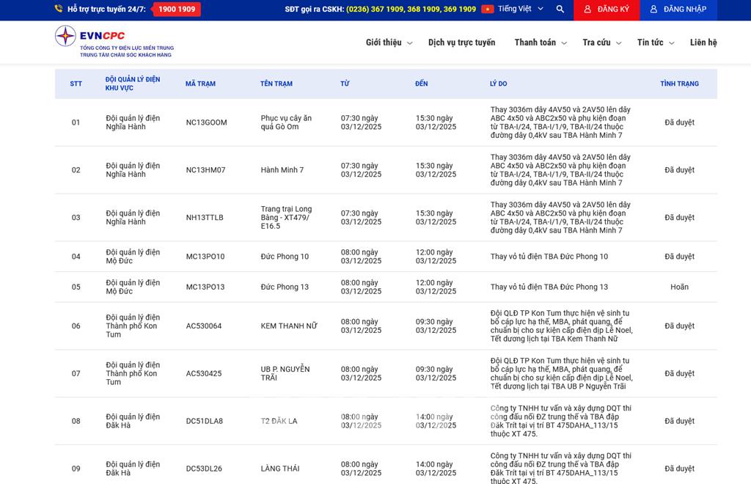Go to Dịch vụ trực tuyến

[461, 43]
